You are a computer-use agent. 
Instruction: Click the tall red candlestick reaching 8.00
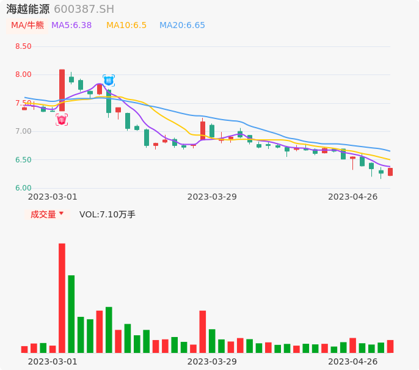click(x=62, y=90)
